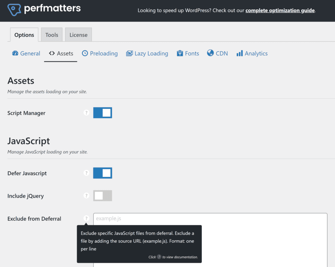Open the complete optimization guide link

(280, 10)
